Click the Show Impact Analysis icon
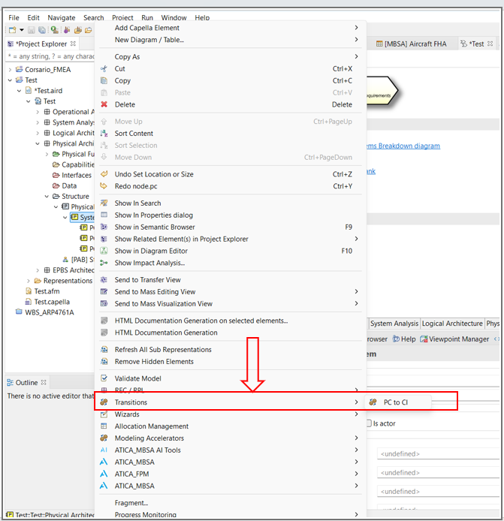Screen dimensions: 504x521 pyautogui.click(x=104, y=263)
